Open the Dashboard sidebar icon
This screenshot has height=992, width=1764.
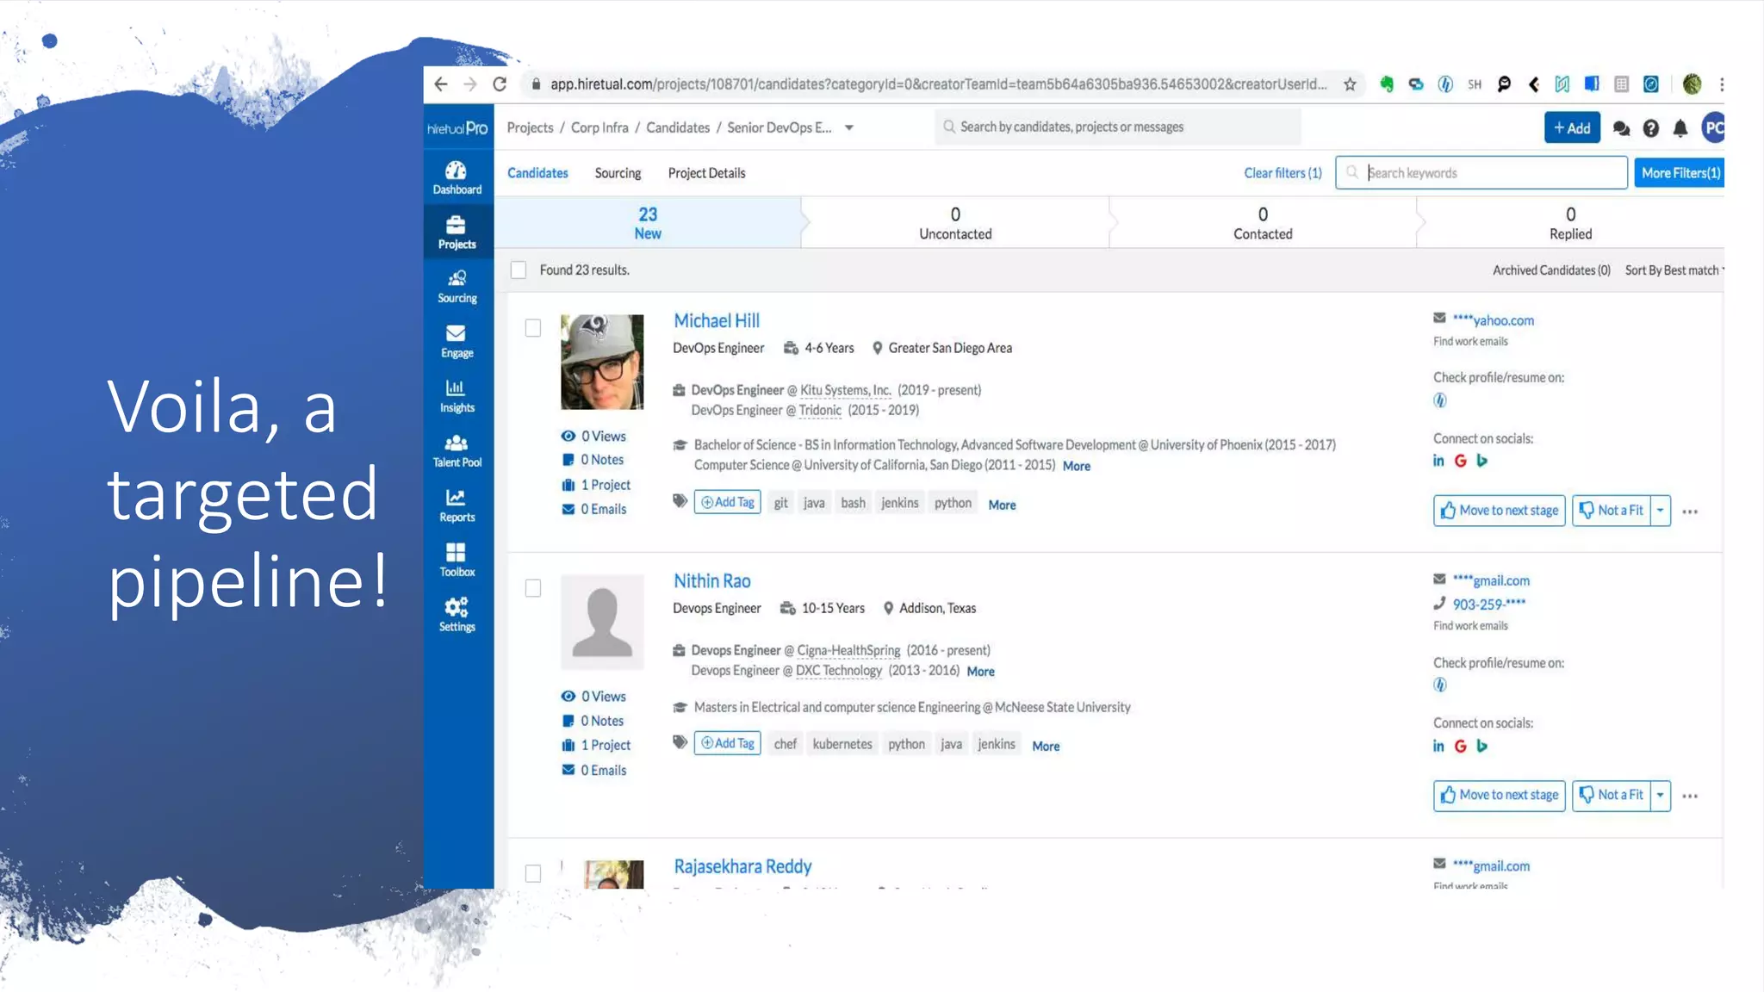pos(457,177)
